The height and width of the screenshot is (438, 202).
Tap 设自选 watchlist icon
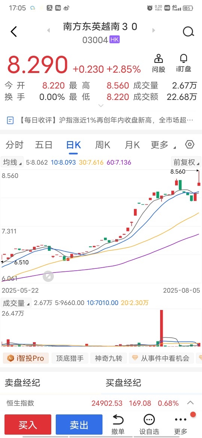149,425
